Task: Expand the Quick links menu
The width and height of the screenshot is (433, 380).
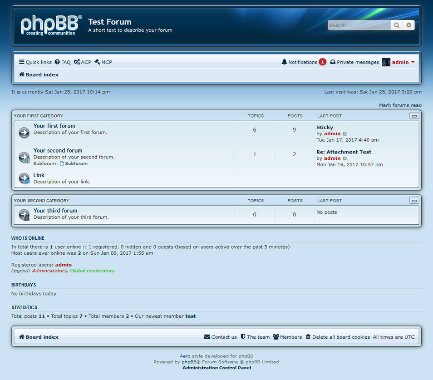Action: (35, 62)
